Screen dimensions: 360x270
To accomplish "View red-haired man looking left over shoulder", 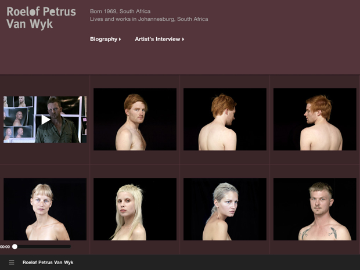I will tap(315, 120).
